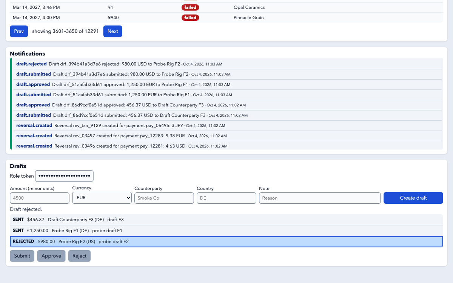
Task: Focus the Role token password field
Action: click(x=64, y=176)
